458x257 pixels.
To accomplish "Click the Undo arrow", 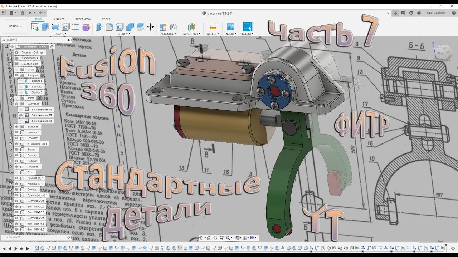I will [x=30, y=13].
